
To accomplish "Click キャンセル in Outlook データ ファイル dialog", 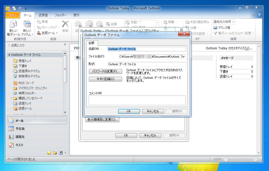I will click(153, 111).
